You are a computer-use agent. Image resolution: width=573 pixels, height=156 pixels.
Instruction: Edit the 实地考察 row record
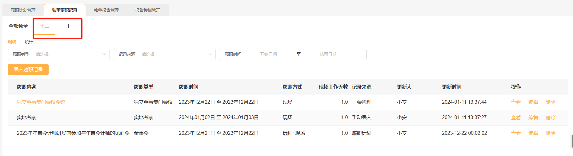click(x=533, y=118)
